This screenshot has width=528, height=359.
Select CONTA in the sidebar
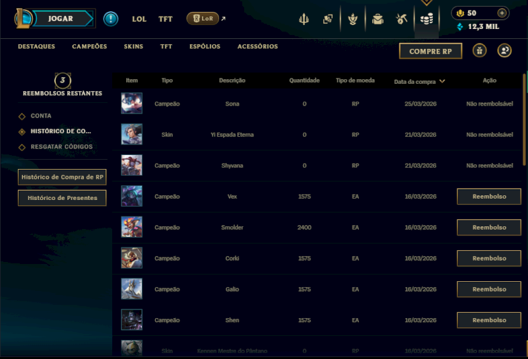[x=41, y=116]
